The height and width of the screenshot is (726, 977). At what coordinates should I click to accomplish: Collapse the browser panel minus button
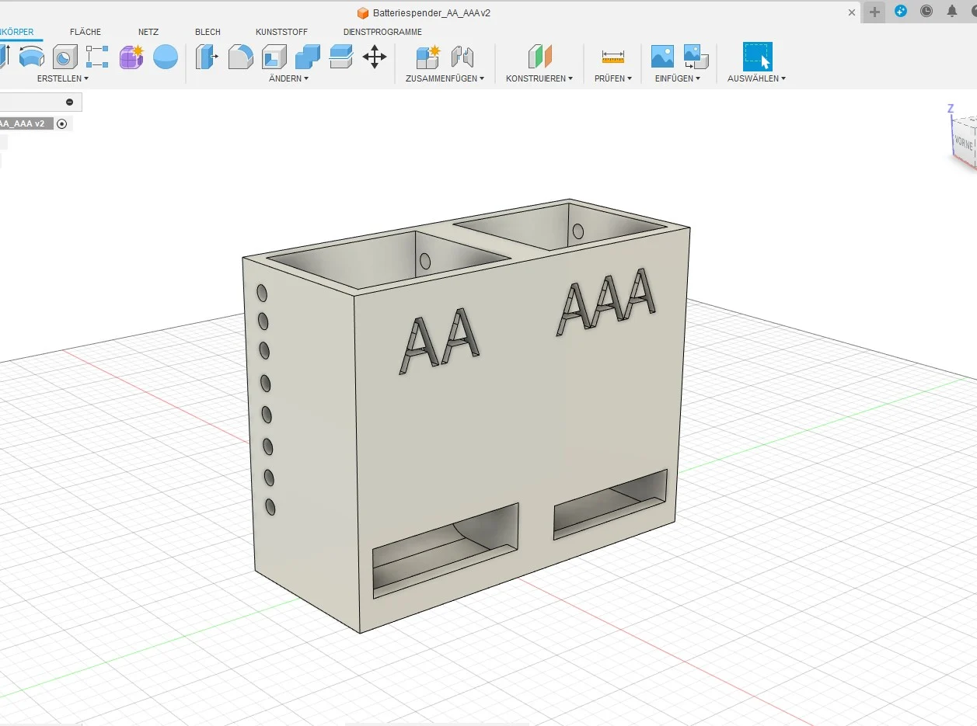[69, 102]
